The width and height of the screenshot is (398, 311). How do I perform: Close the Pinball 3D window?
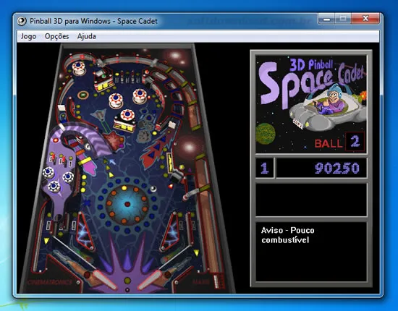coord(365,19)
